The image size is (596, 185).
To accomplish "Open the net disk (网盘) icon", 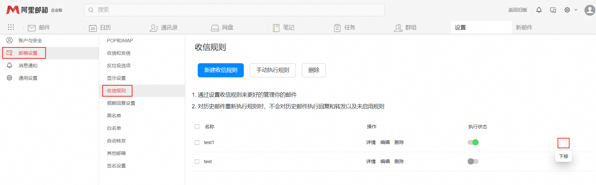I will tap(215, 28).
